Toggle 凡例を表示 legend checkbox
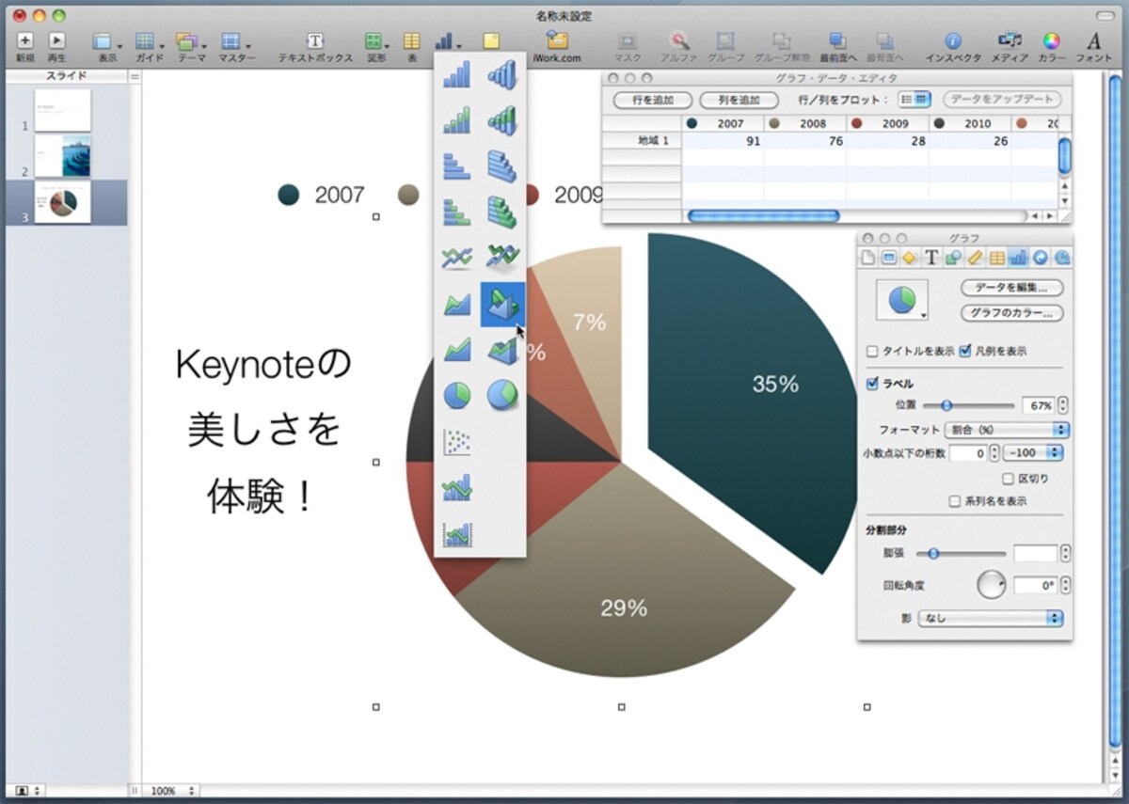 [x=965, y=352]
